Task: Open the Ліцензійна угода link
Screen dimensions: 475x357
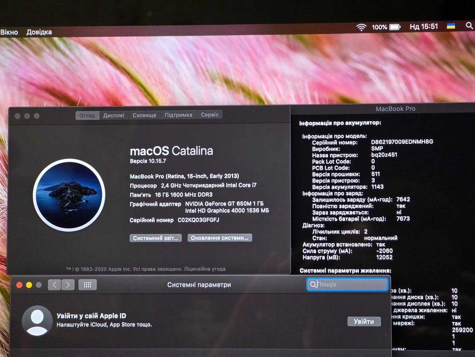Action: (205, 269)
